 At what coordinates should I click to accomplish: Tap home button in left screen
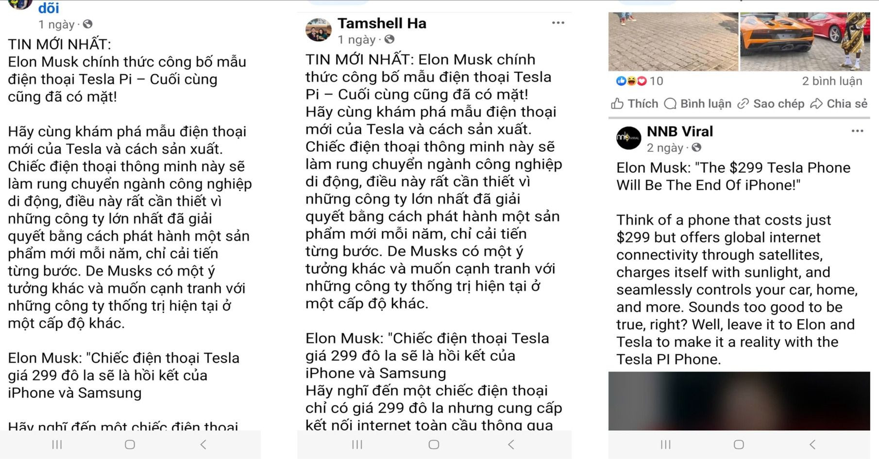click(x=130, y=444)
